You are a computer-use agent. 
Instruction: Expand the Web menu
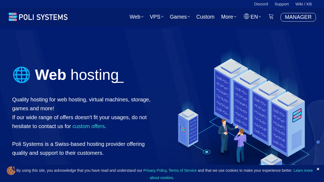tap(136, 17)
